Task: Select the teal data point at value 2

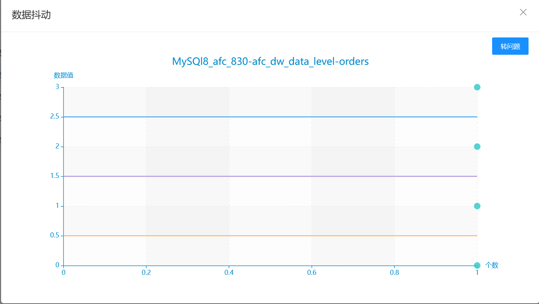Action: click(477, 147)
